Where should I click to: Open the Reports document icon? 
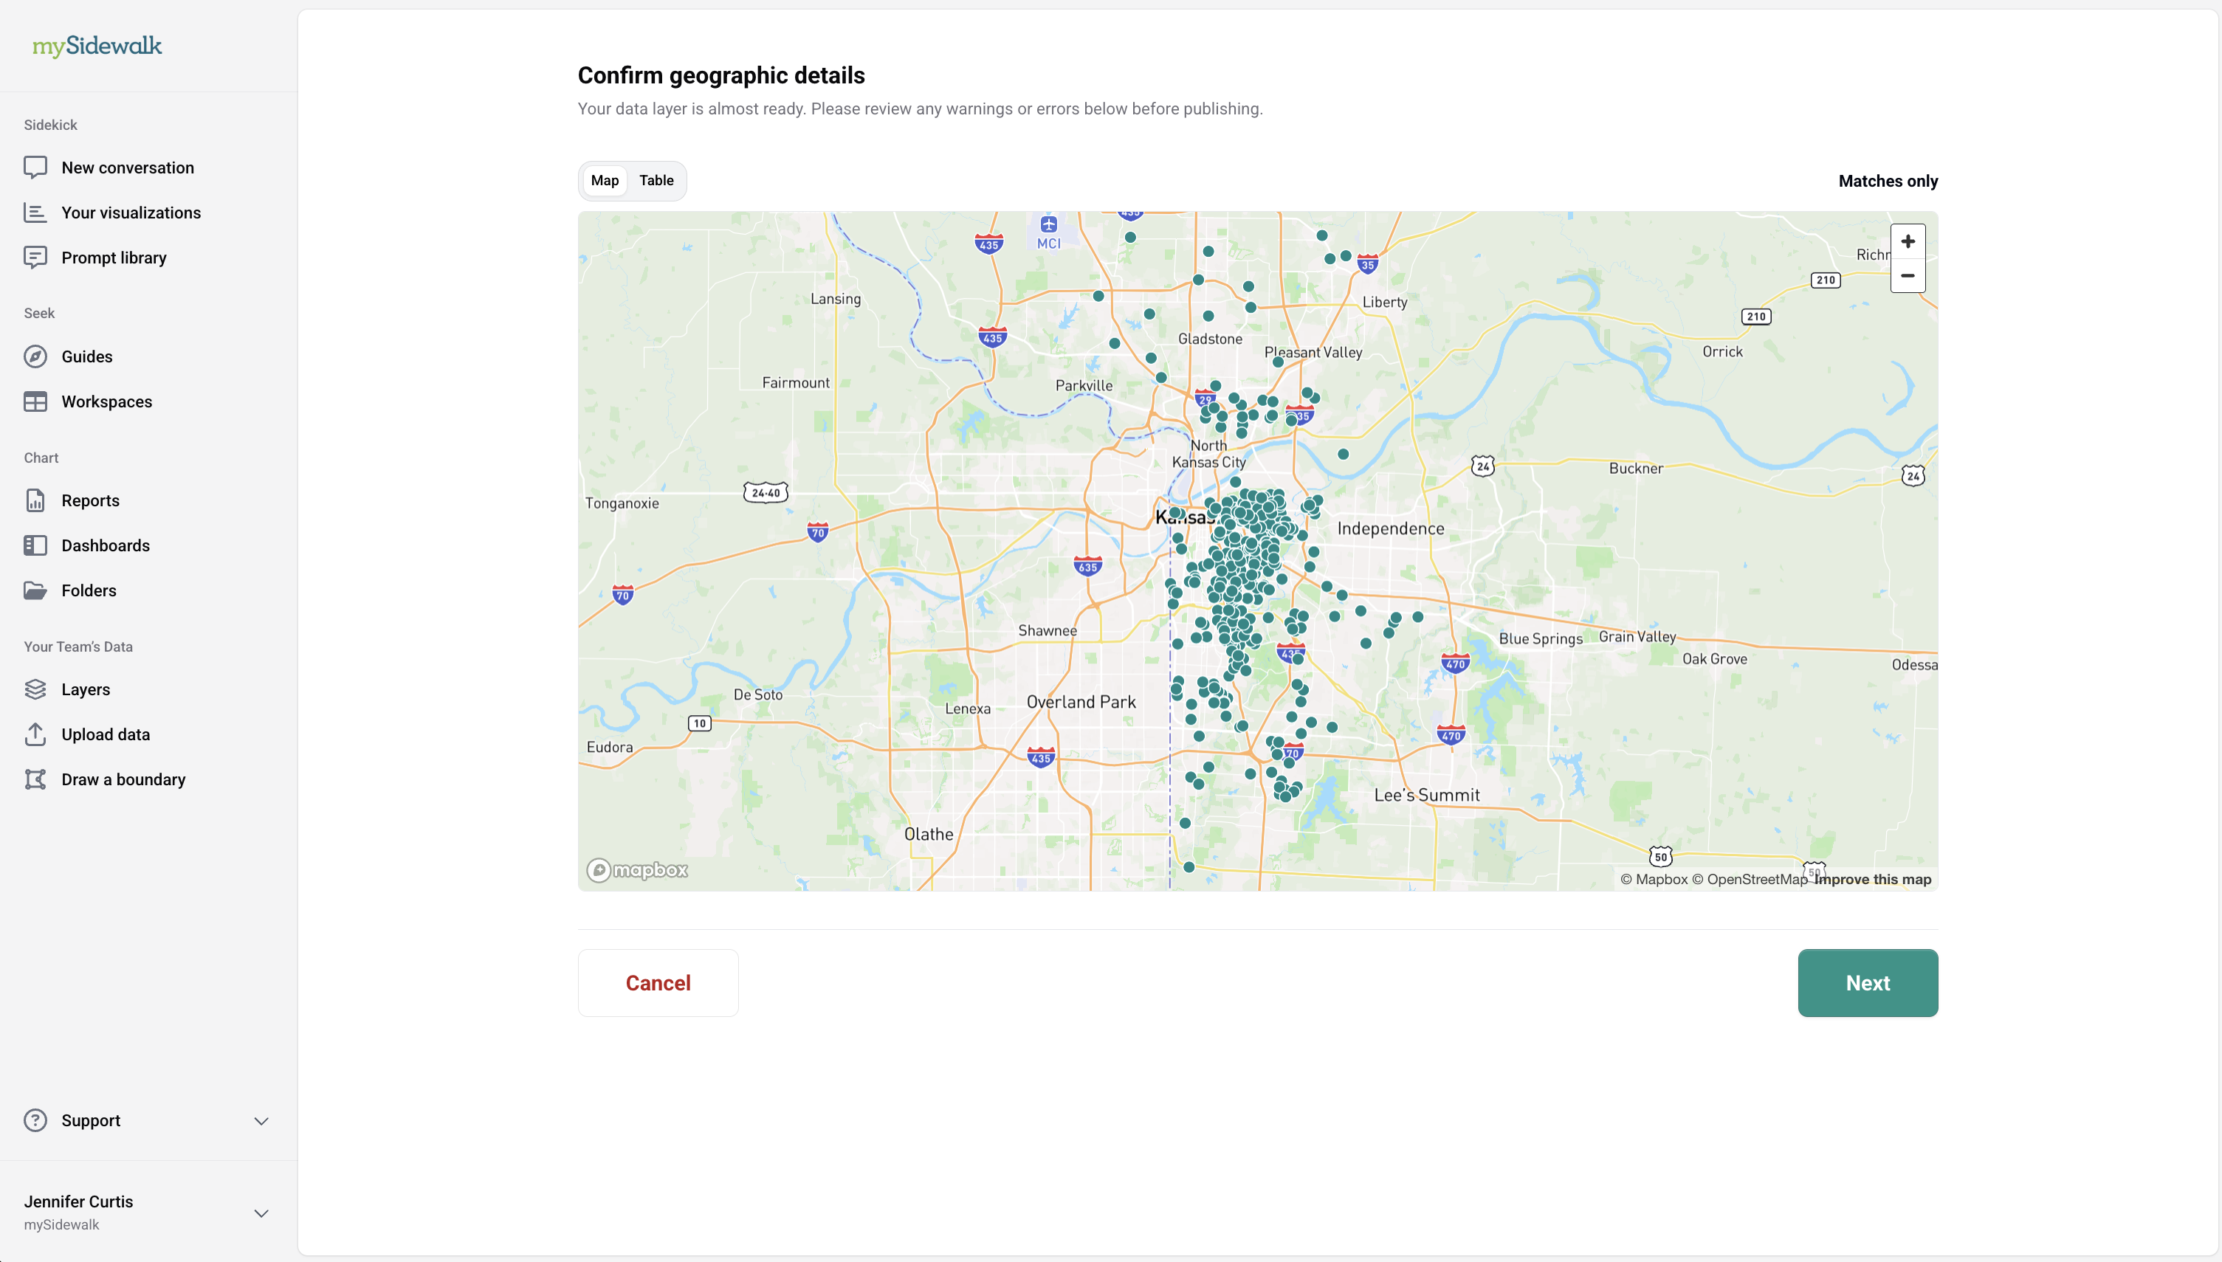35,500
